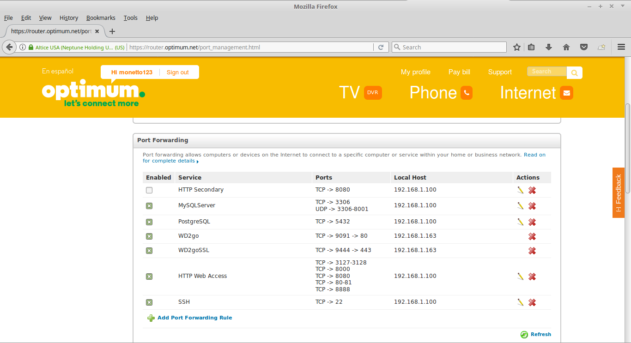Disable the WD2go rule checkbox
Image resolution: width=631 pixels, height=343 pixels.
coord(149,236)
